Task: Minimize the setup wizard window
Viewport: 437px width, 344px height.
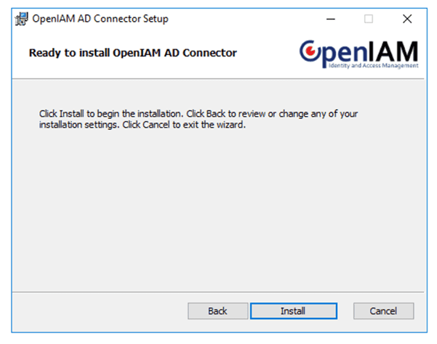Action: tap(331, 19)
